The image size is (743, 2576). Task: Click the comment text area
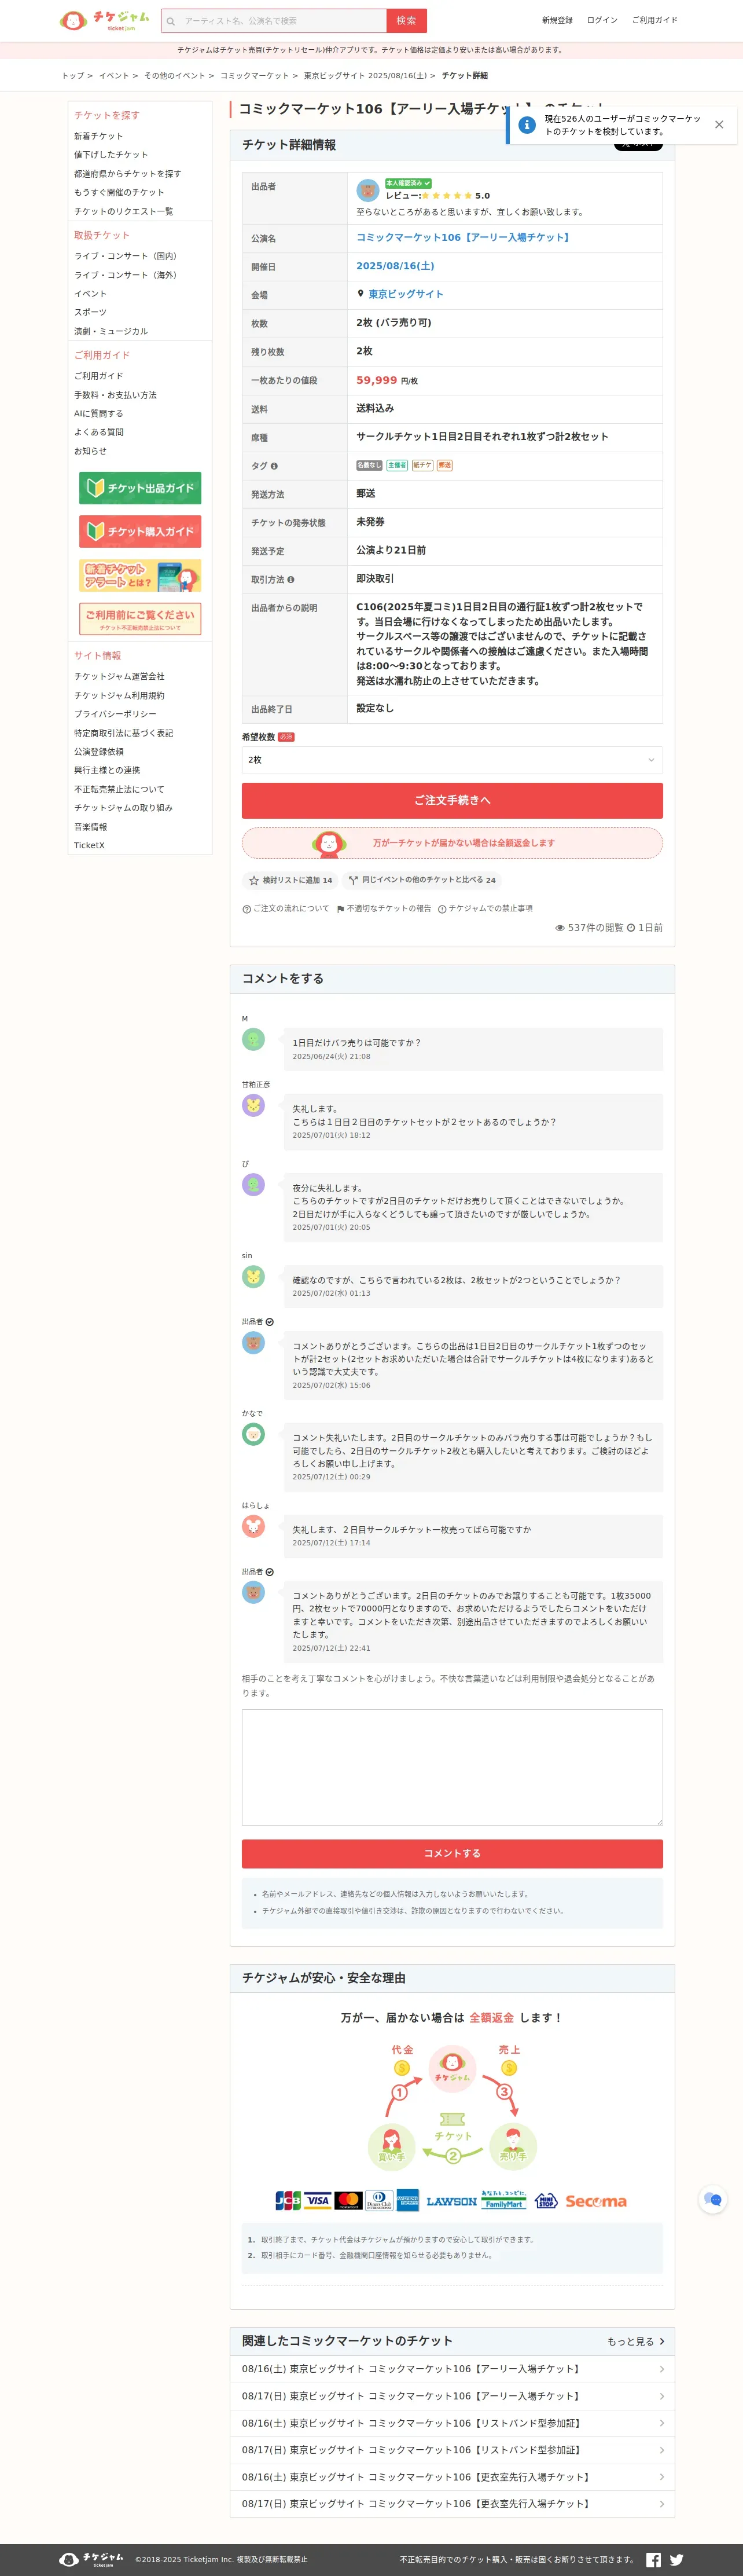pyautogui.click(x=452, y=1767)
